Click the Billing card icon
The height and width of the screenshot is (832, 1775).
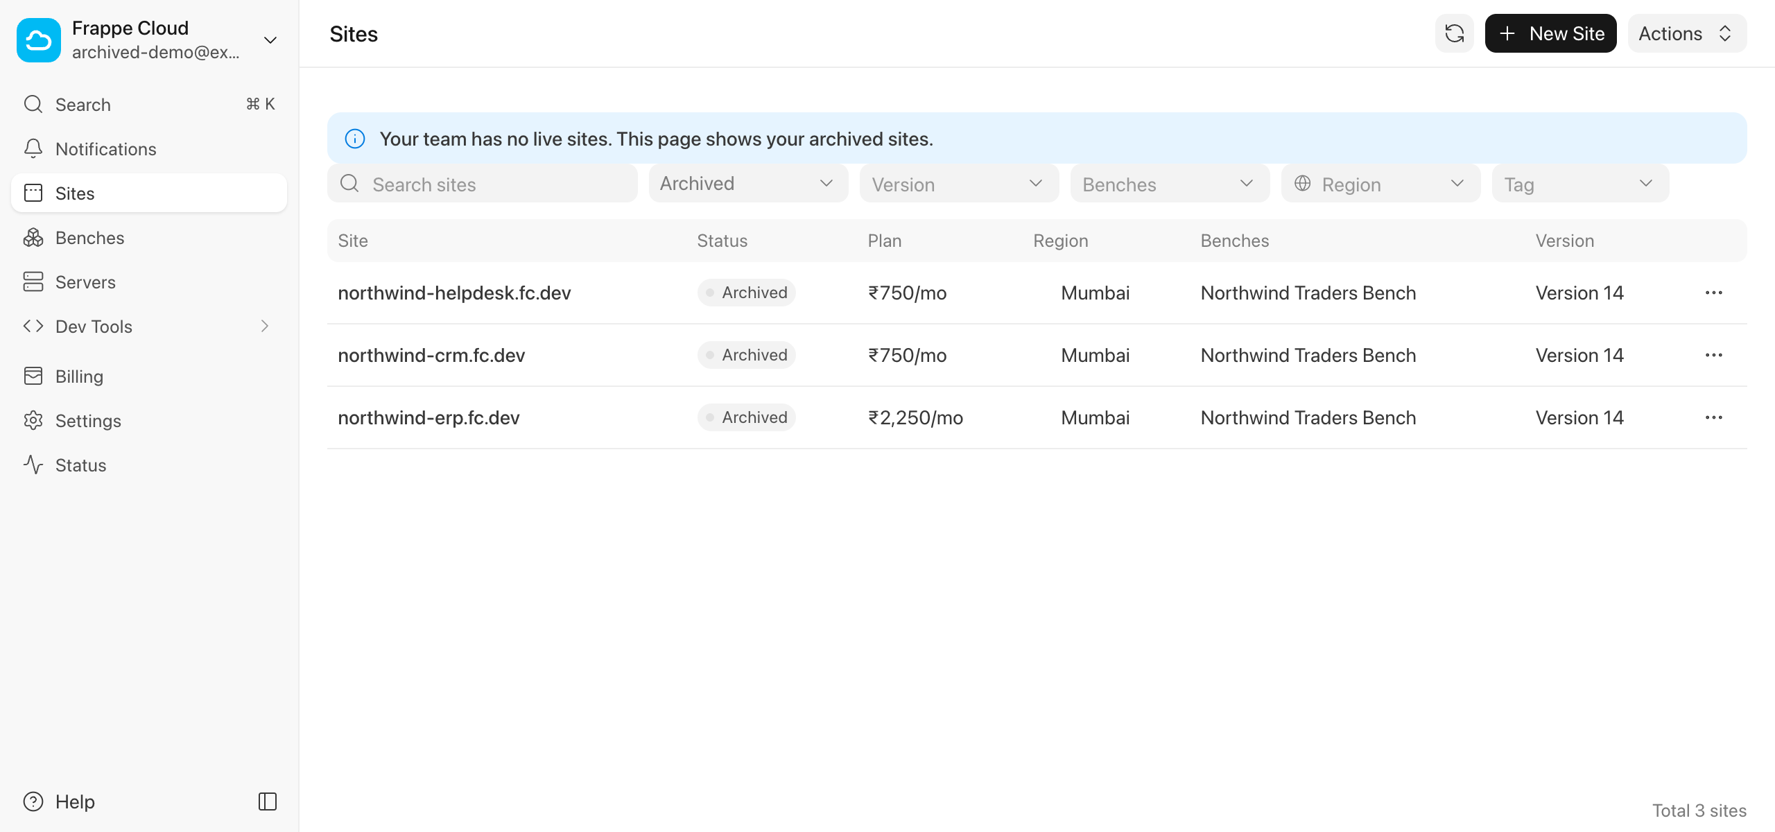click(33, 376)
